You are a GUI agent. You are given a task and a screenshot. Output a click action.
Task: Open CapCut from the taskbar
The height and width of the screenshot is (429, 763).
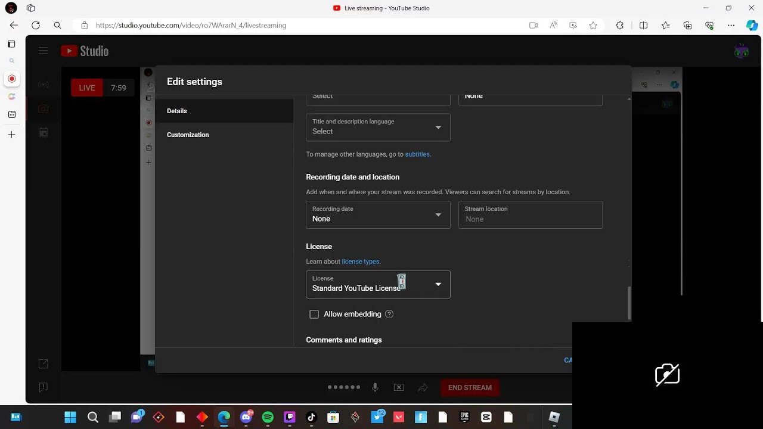pyautogui.click(x=486, y=417)
